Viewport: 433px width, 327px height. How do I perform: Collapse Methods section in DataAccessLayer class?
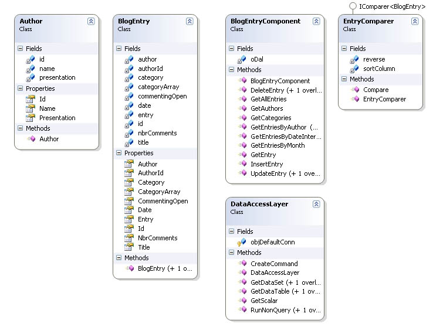click(x=231, y=252)
